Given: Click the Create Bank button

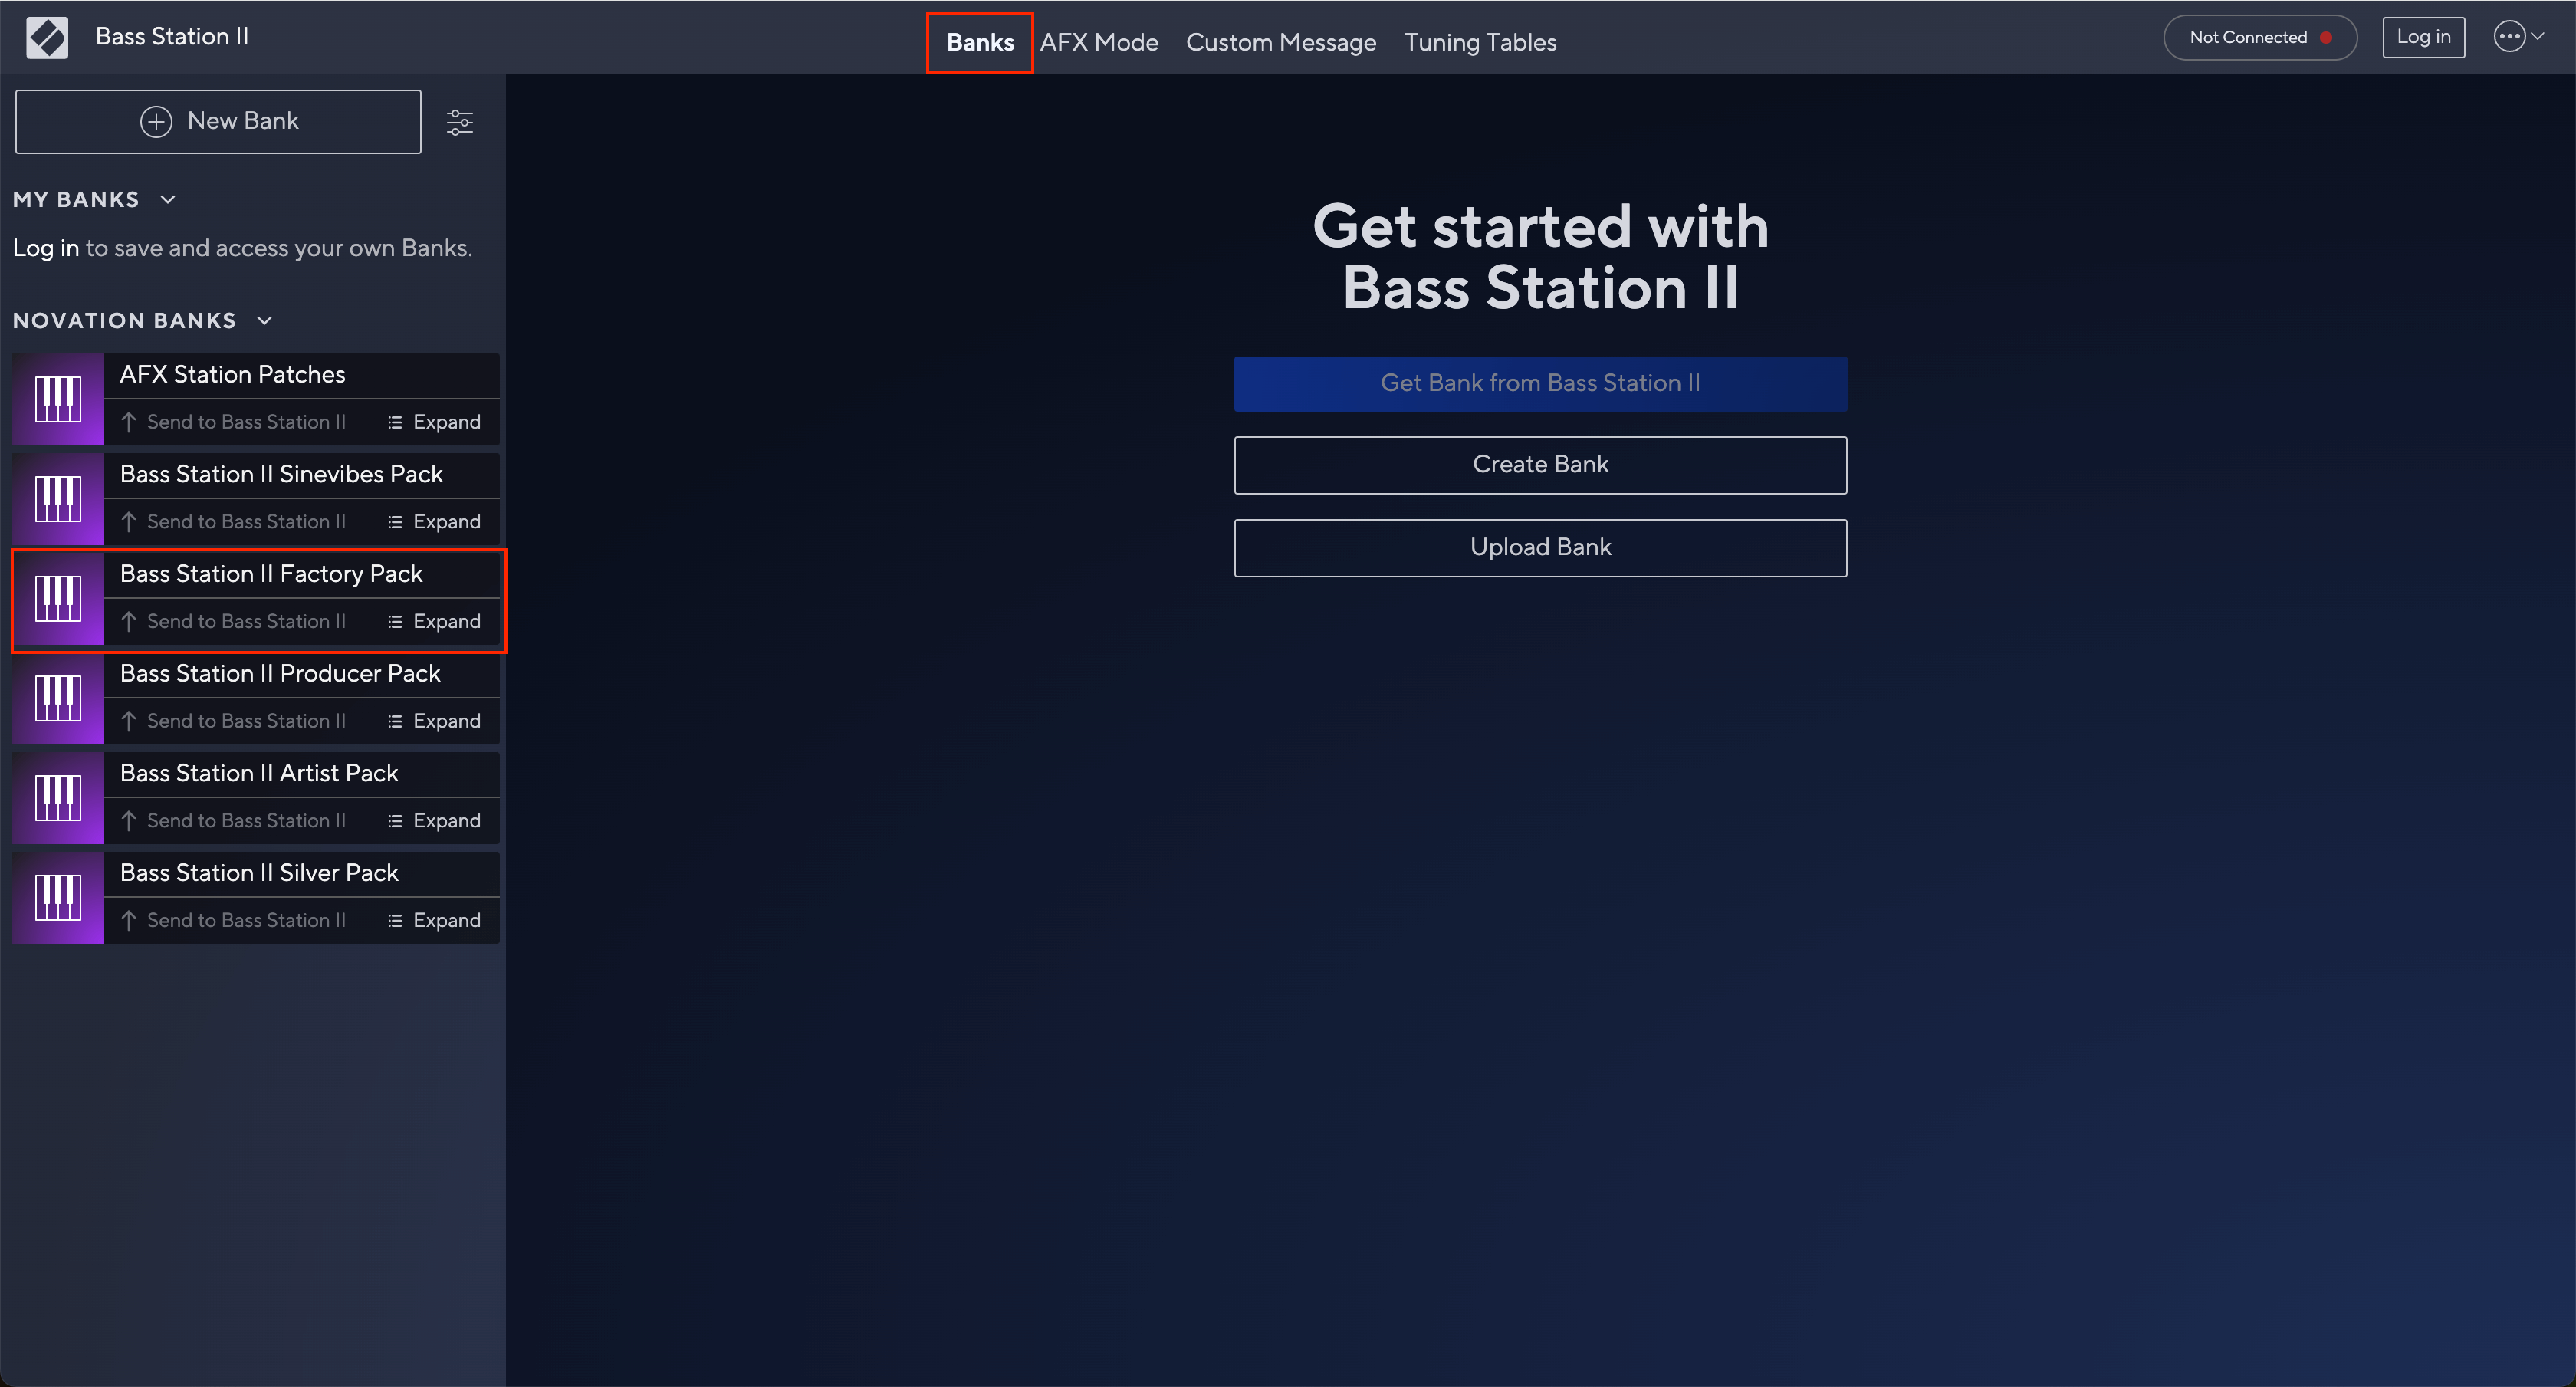Looking at the screenshot, I should click(1540, 465).
